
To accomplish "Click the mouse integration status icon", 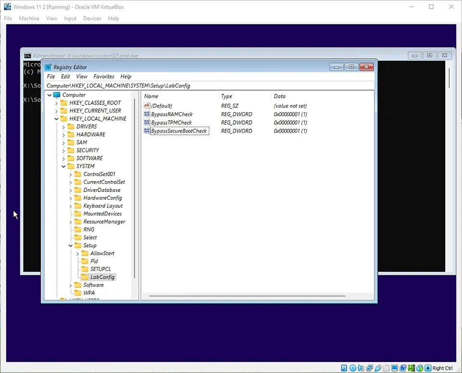I will (x=420, y=368).
